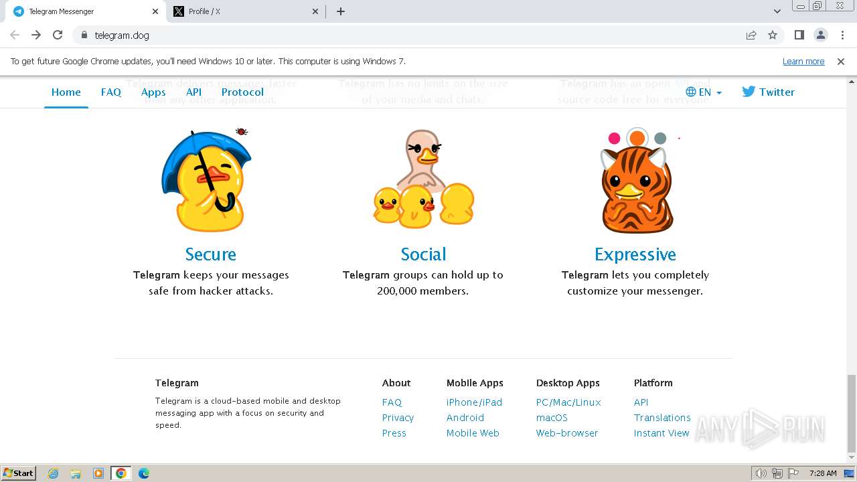Open a new tab with plus button
The width and height of the screenshot is (857, 482).
point(341,11)
